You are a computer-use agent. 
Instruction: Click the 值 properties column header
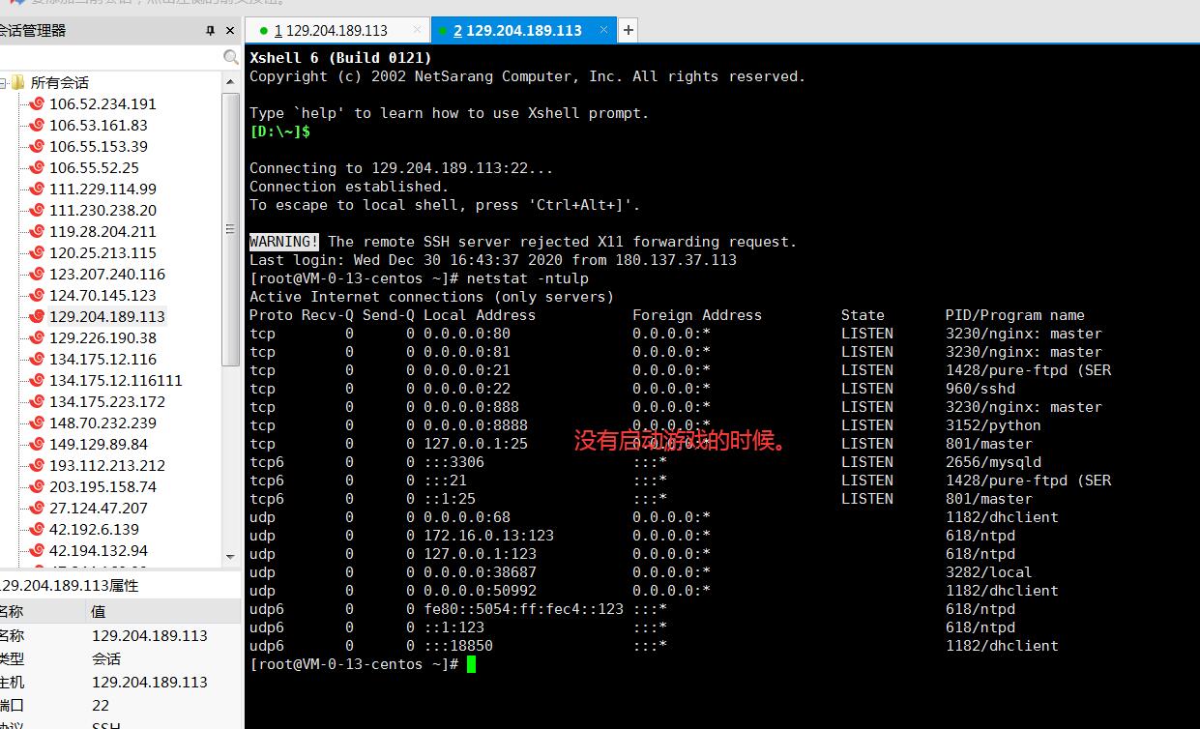pyautogui.click(x=99, y=611)
